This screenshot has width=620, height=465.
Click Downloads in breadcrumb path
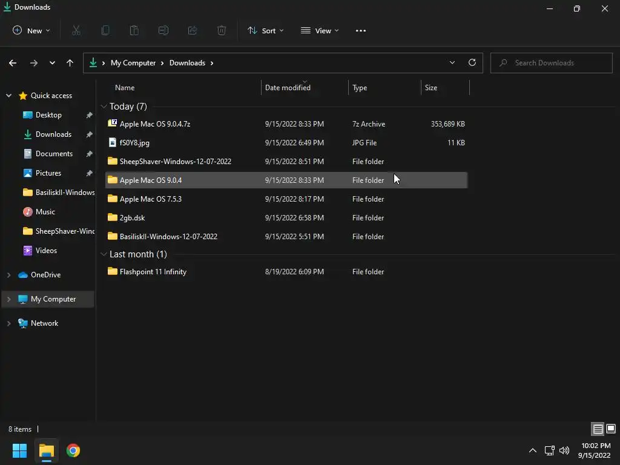188,63
